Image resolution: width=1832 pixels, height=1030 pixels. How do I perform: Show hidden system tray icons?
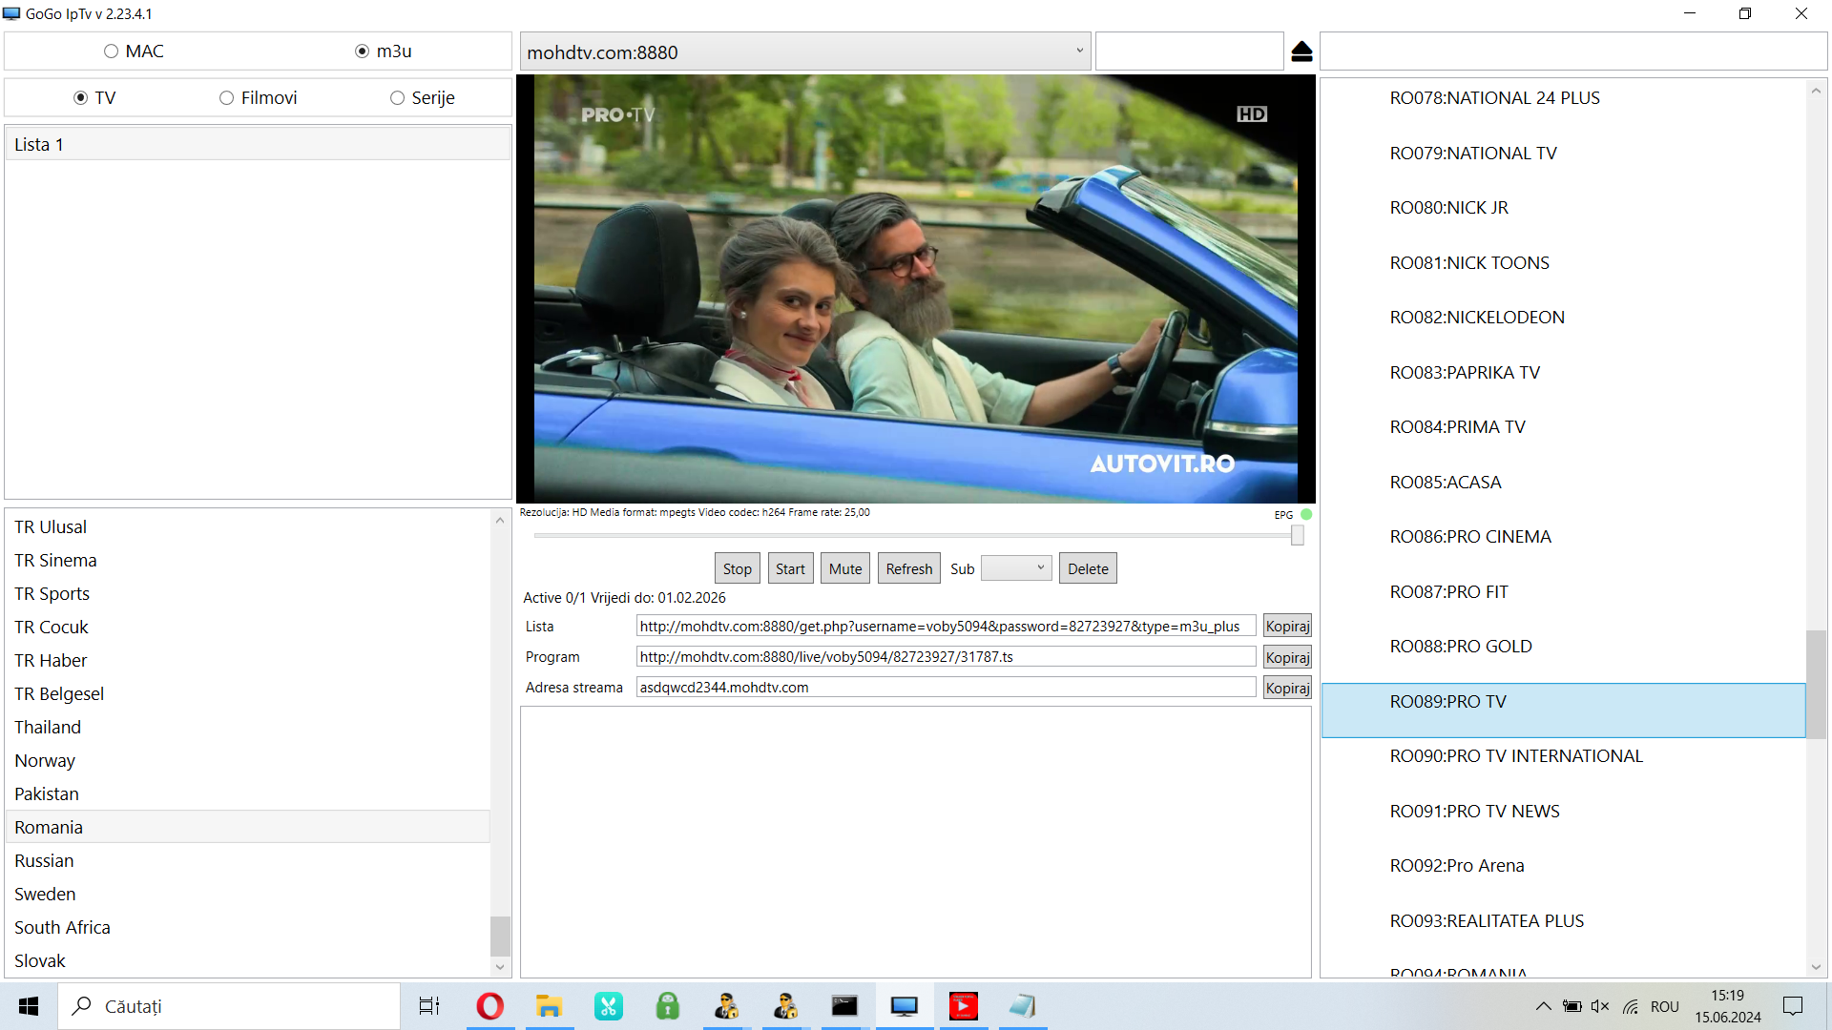pyautogui.click(x=1543, y=1006)
